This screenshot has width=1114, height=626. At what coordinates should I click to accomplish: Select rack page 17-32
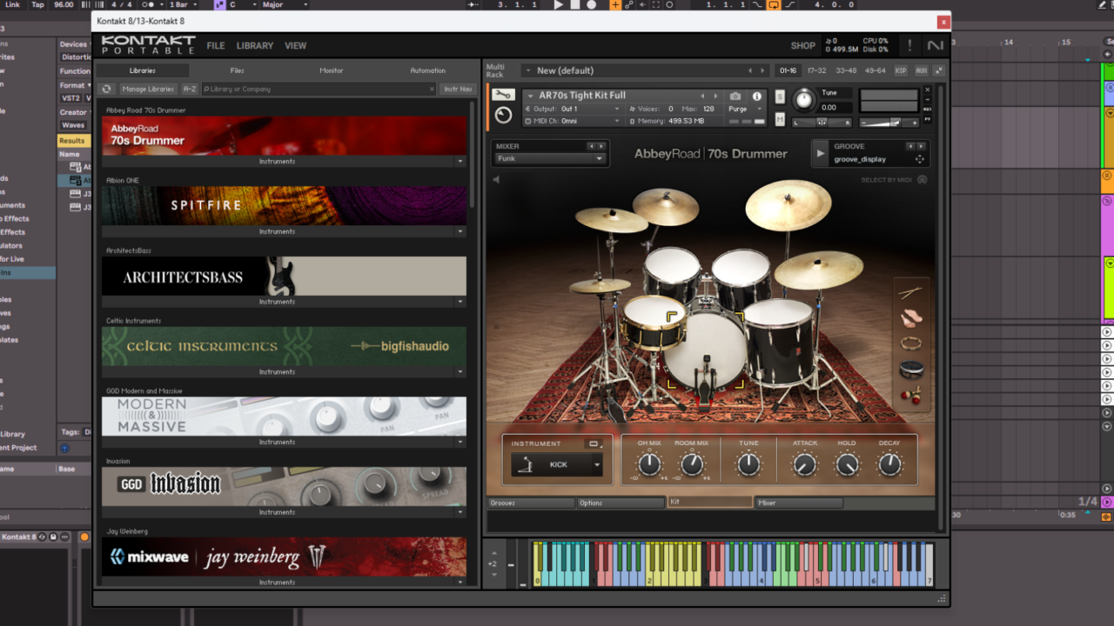pos(816,70)
